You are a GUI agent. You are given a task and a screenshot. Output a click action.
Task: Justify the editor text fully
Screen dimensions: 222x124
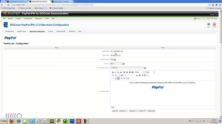click(133, 72)
